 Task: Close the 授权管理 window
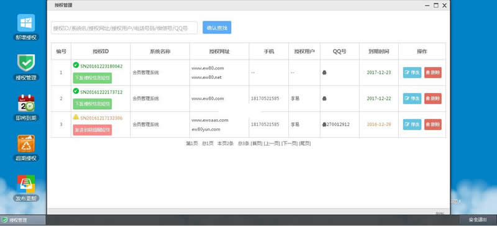pyautogui.click(x=444, y=6)
